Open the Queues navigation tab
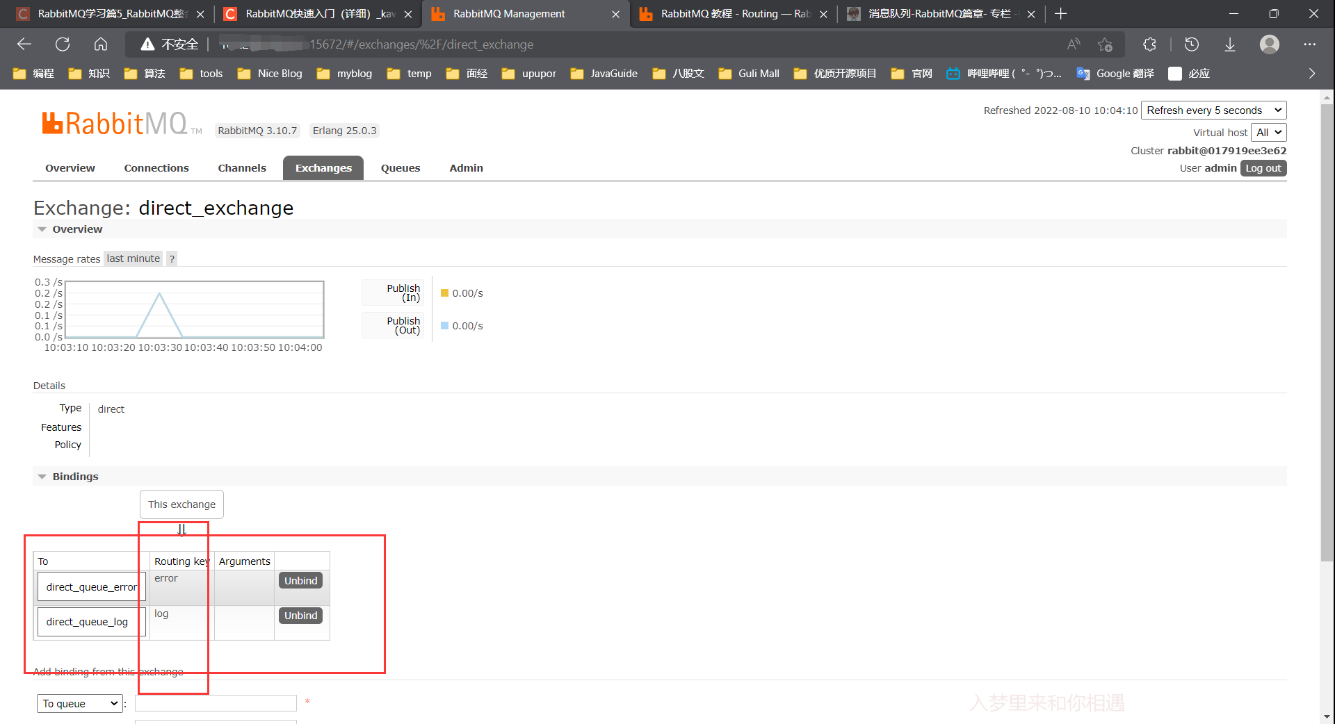 [x=400, y=168]
